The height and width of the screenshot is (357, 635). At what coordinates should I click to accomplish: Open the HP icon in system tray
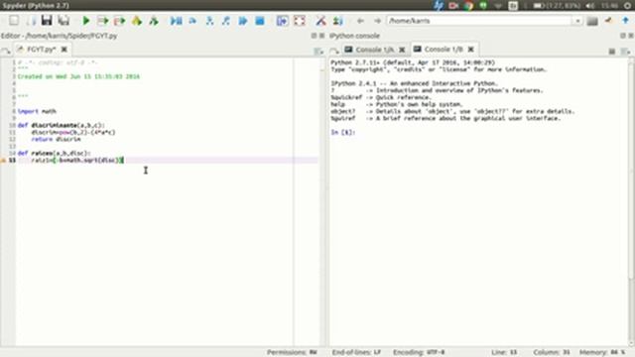pyautogui.click(x=439, y=6)
